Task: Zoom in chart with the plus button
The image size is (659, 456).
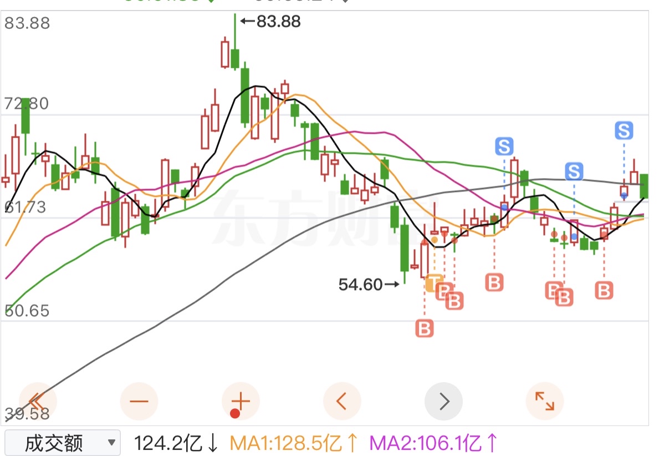Action: click(241, 401)
